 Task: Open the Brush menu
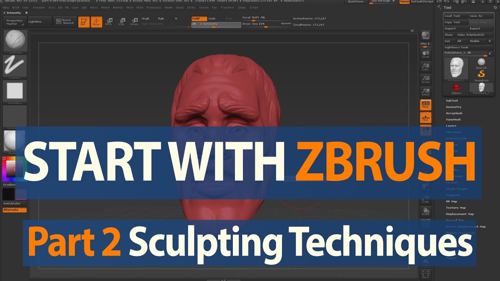16,7
